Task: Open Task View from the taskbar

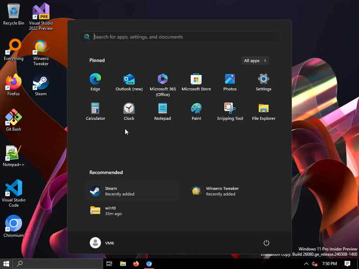Action: pyautogui.click(x=109, y=264)
